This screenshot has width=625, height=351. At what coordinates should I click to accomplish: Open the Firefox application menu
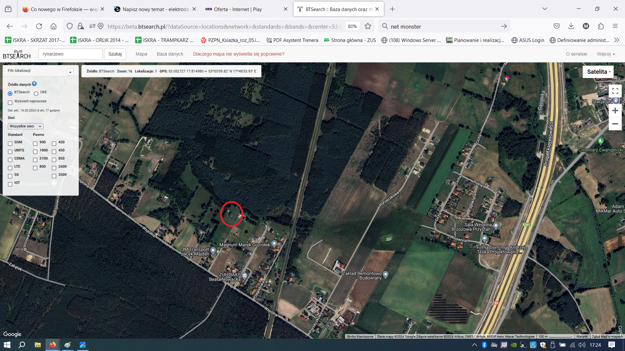(615, 26)
